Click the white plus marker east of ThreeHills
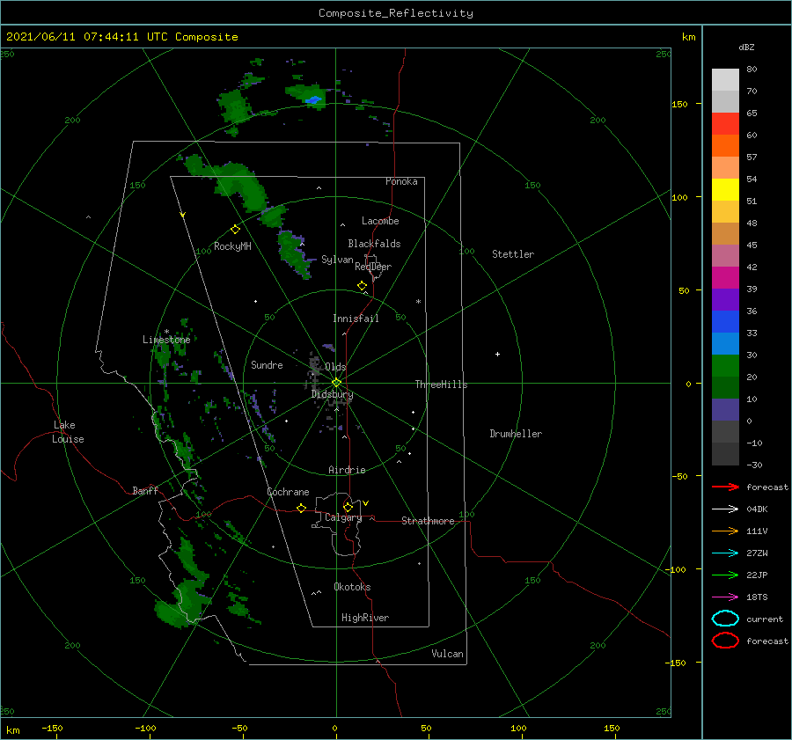This screenshot has height=740, width=792. 497,354
